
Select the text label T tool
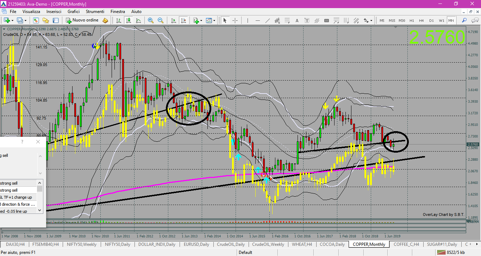307,20
